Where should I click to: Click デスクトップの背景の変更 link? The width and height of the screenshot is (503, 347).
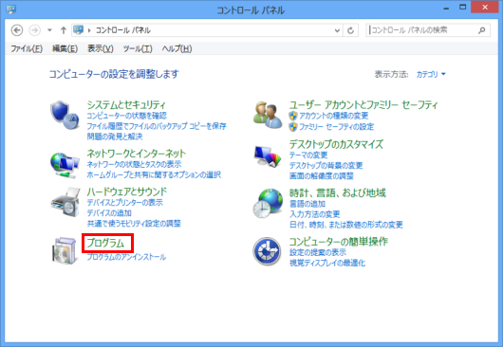[x=326, y=166]
